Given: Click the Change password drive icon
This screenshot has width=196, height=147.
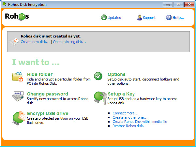Looking at the screenshot, I should [x=18, y=96].
